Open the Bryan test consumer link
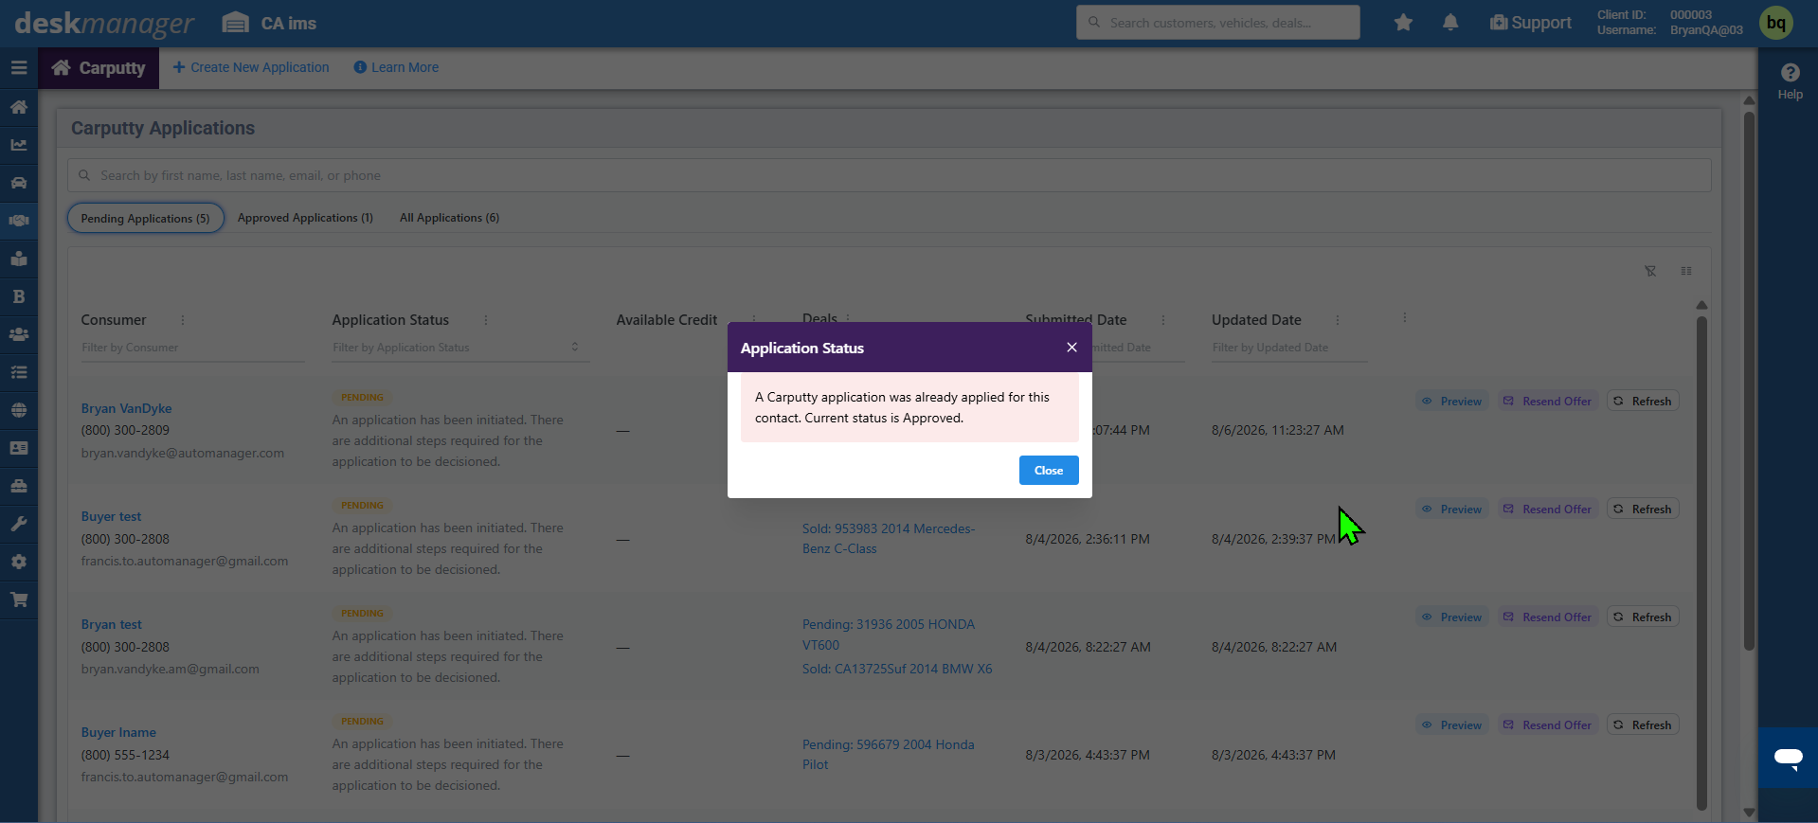1818x823 pixels. pyautogui.click(x=111, y=624)
